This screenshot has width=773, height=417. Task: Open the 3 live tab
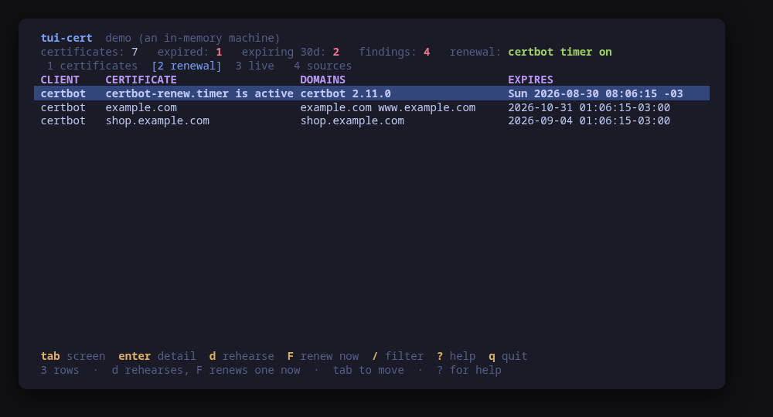point(254,66)
